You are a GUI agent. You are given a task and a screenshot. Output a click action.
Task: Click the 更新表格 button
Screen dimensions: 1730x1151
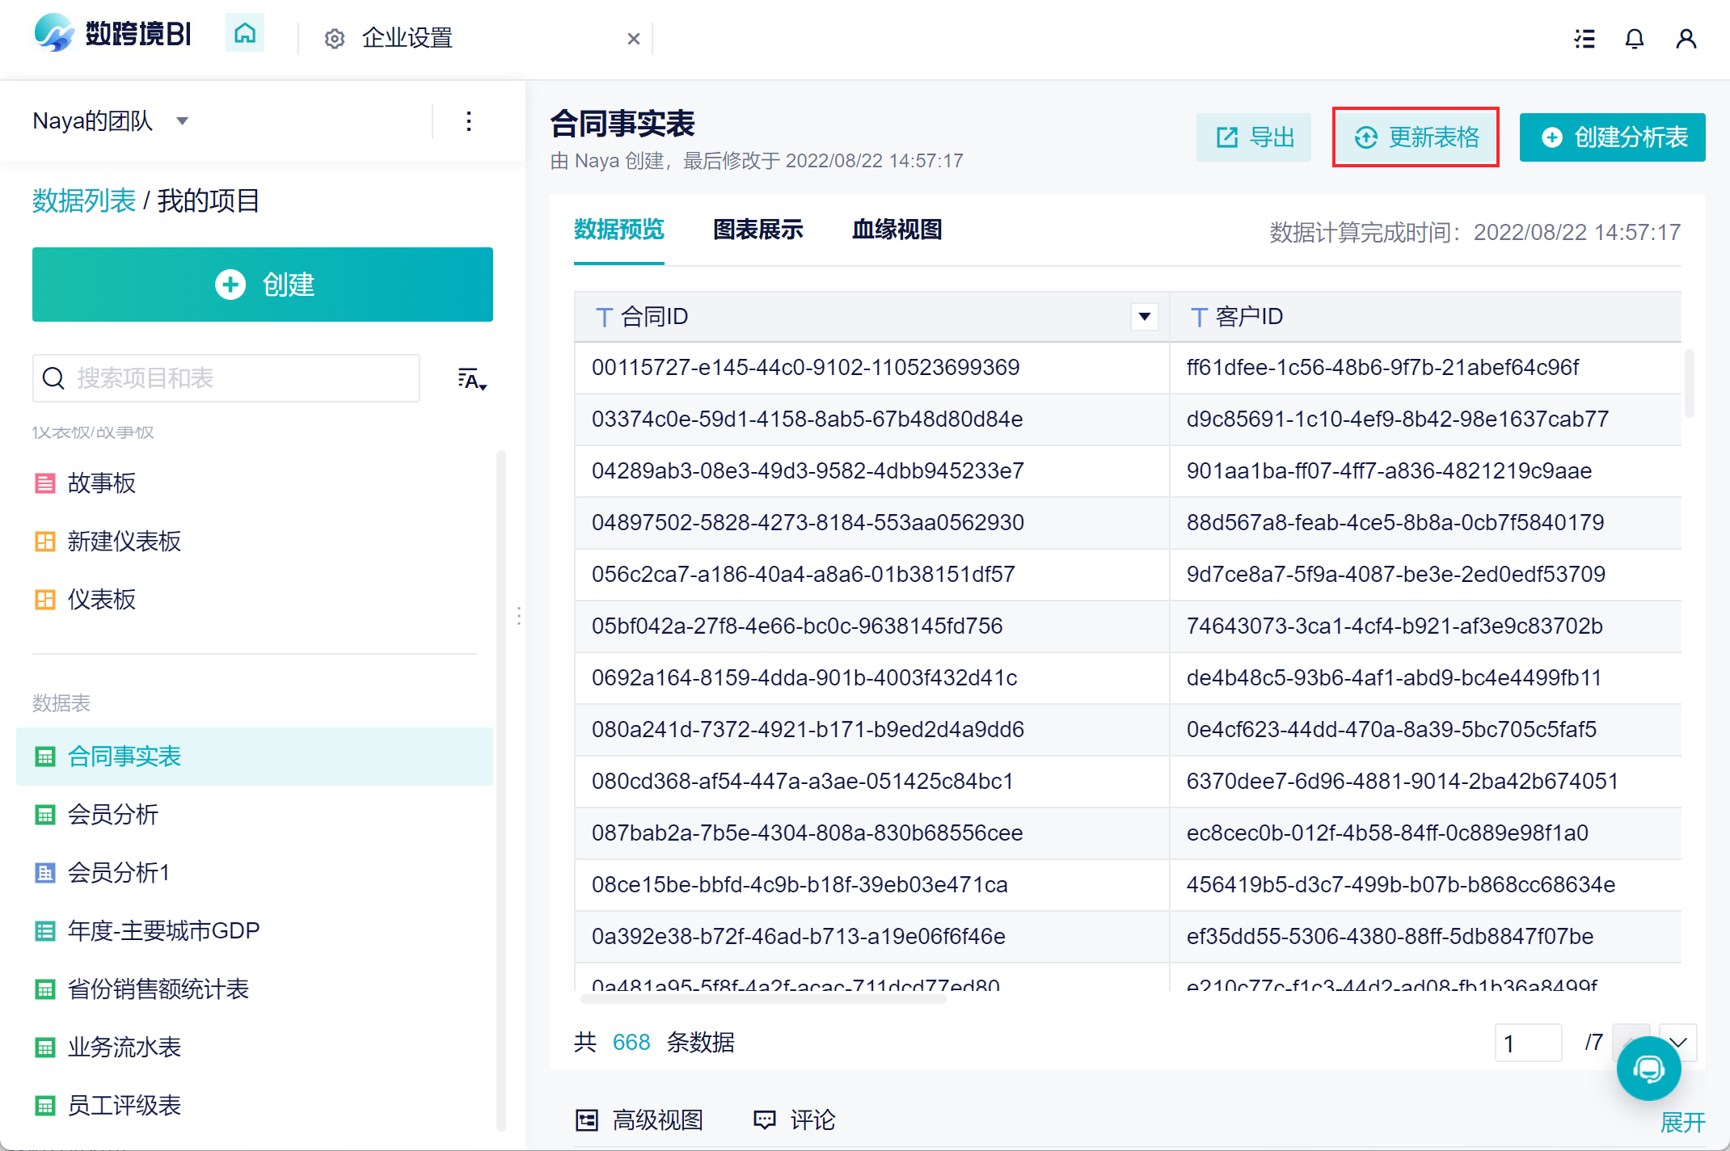(1416, 137)
